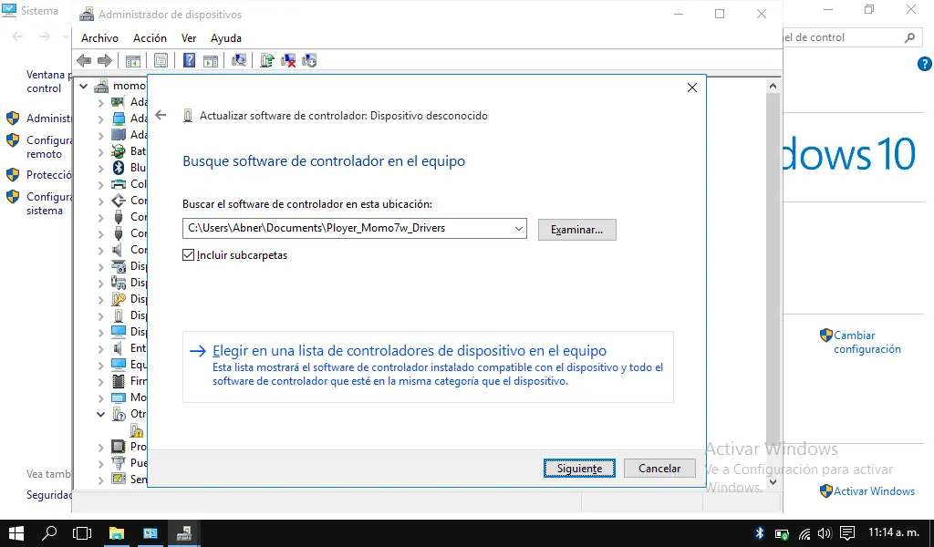Open the Archivo menu

pos(99,38)
